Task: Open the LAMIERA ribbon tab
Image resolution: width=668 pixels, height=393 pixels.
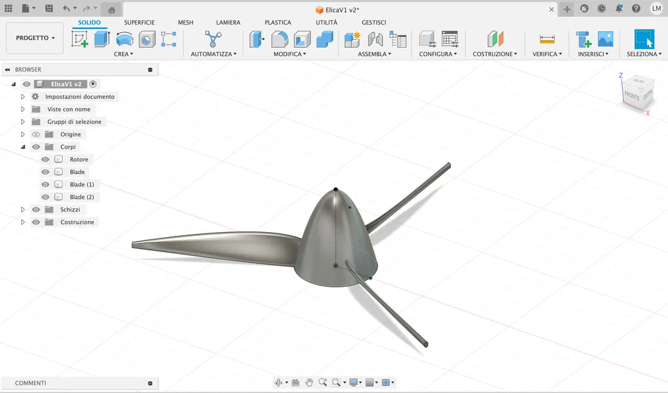Action: point(227,22)
